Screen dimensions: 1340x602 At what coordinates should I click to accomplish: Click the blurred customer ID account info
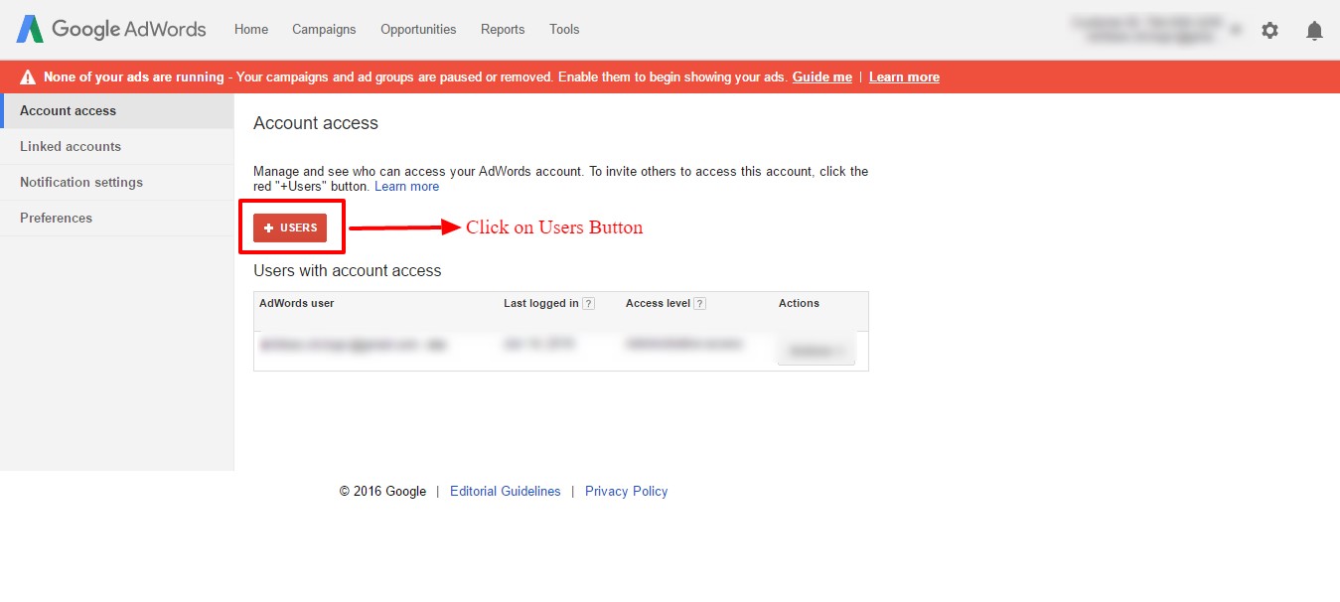pyautogui.click(x=1147, y=29)
